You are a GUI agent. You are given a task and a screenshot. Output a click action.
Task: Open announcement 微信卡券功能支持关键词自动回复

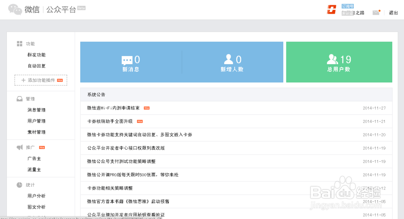(140, 135)
